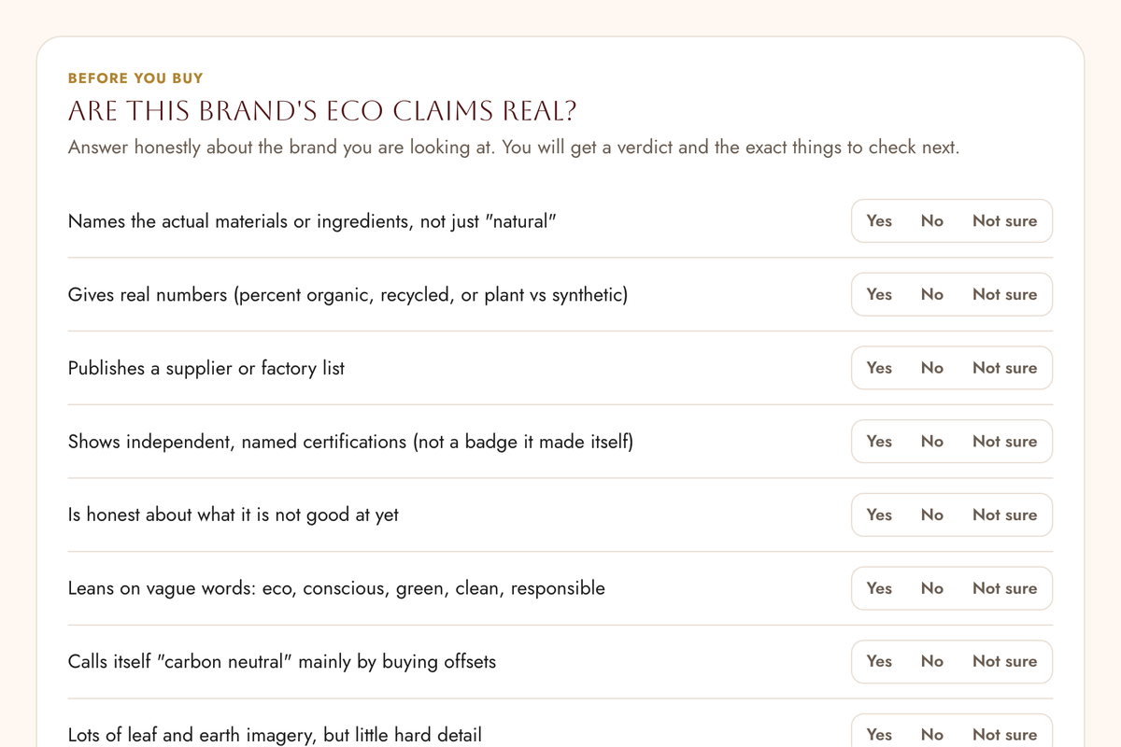Mark Not sure for carbon neutral offsets
This screenshot has height=747, width=1121.
pos(1004,661)
